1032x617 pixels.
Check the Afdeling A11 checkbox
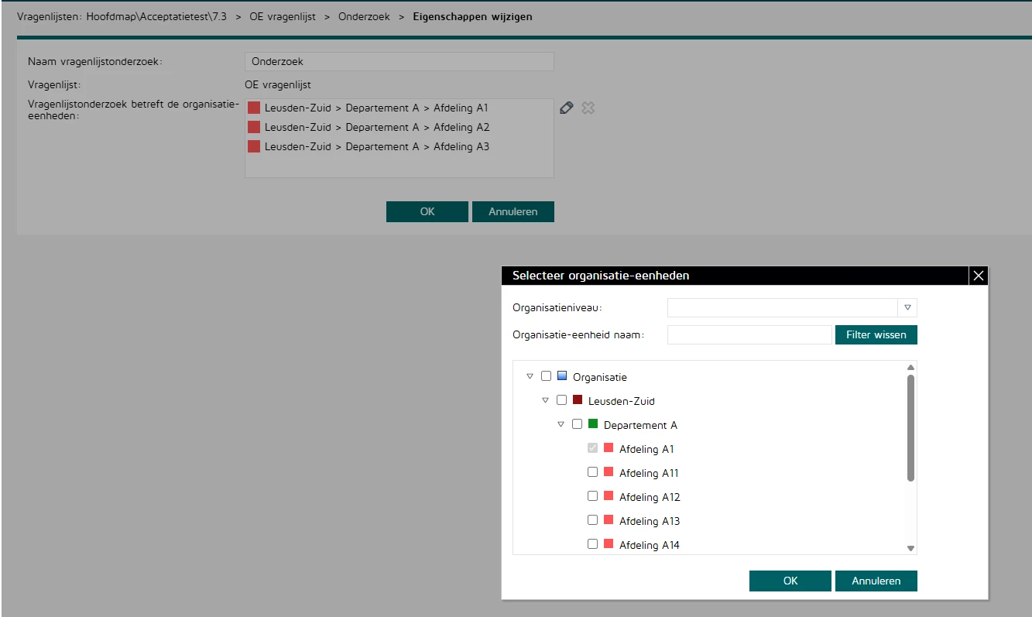pos(593,472)
